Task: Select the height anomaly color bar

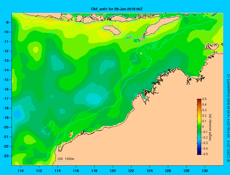Action: 199,127
